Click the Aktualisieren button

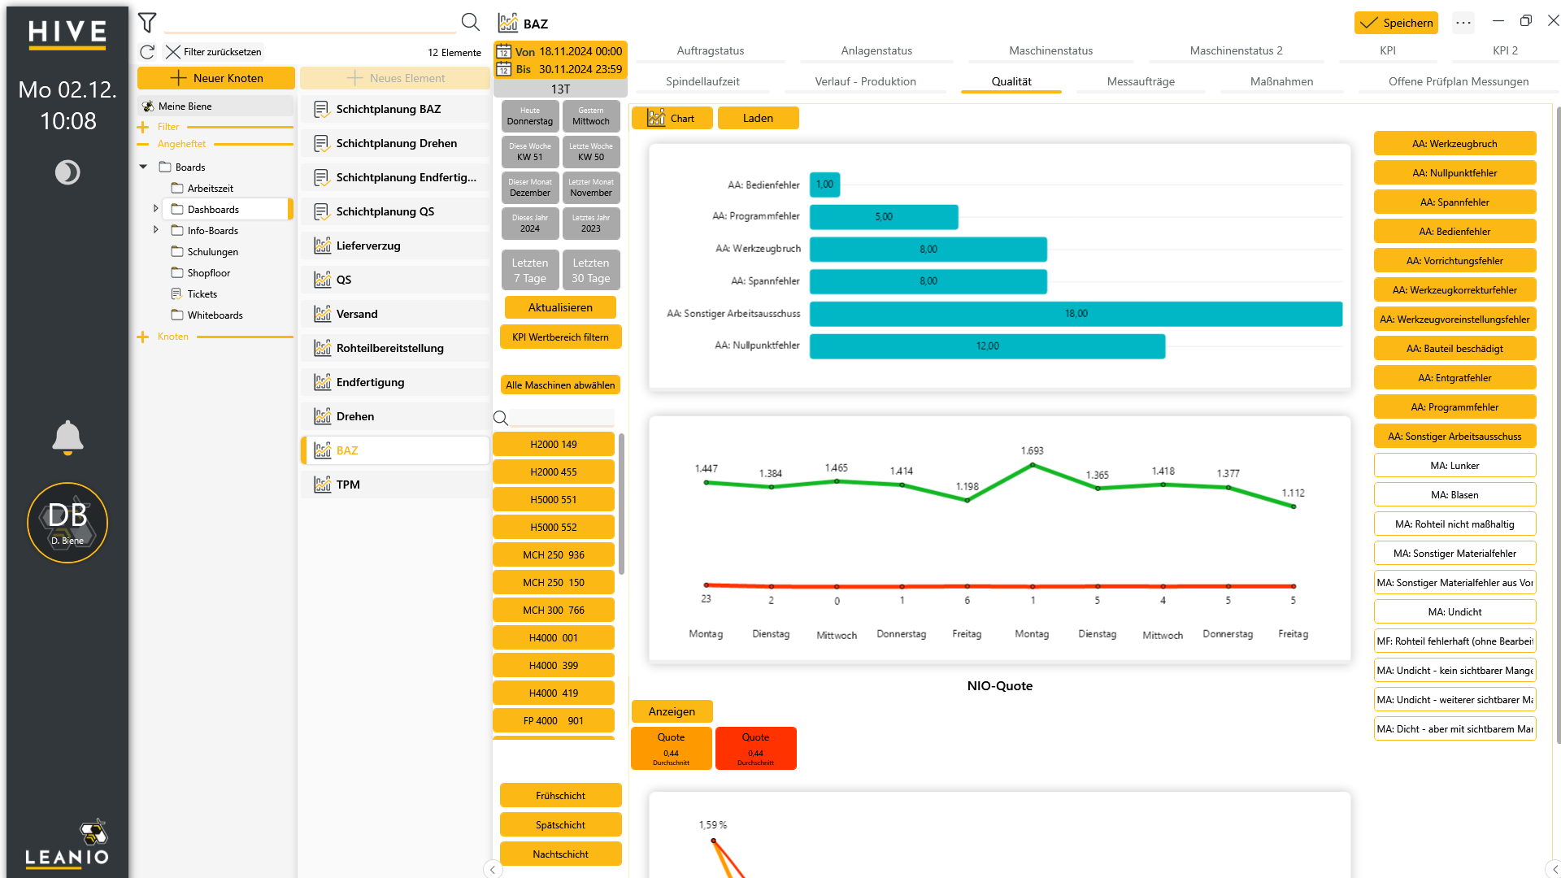pyautogui.click(x=560, y=308)
